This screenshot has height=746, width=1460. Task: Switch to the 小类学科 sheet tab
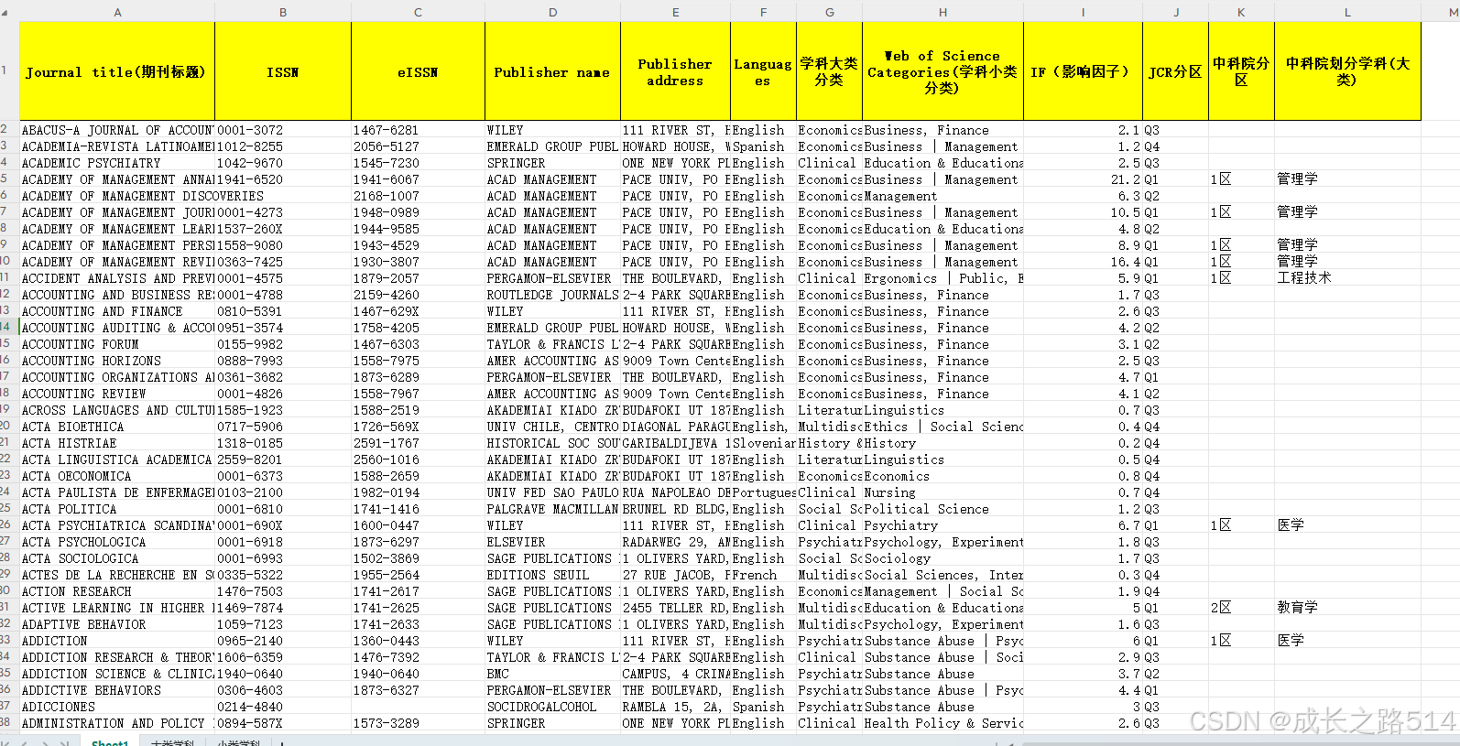(239, 741)
